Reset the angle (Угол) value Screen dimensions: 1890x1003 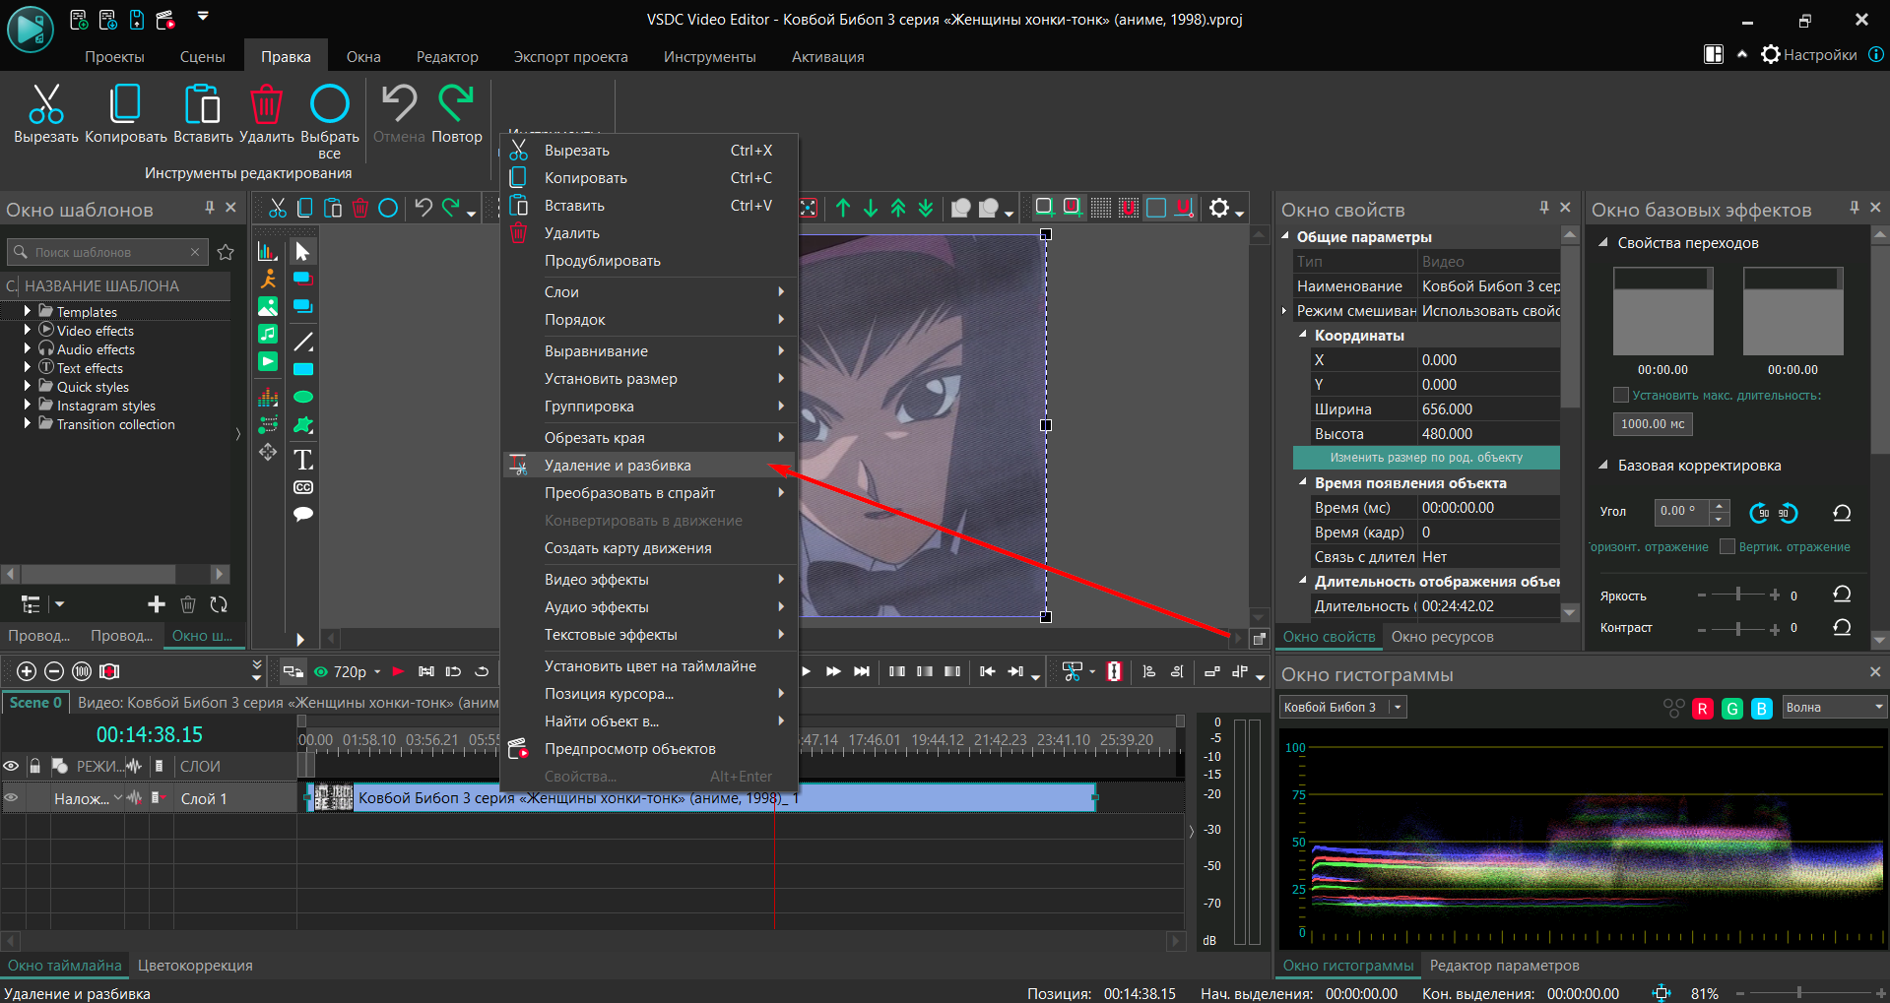coord(1842,512)
